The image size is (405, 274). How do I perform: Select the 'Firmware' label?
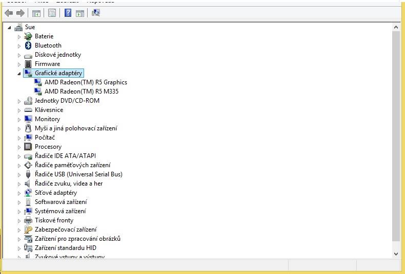[47, 64]
